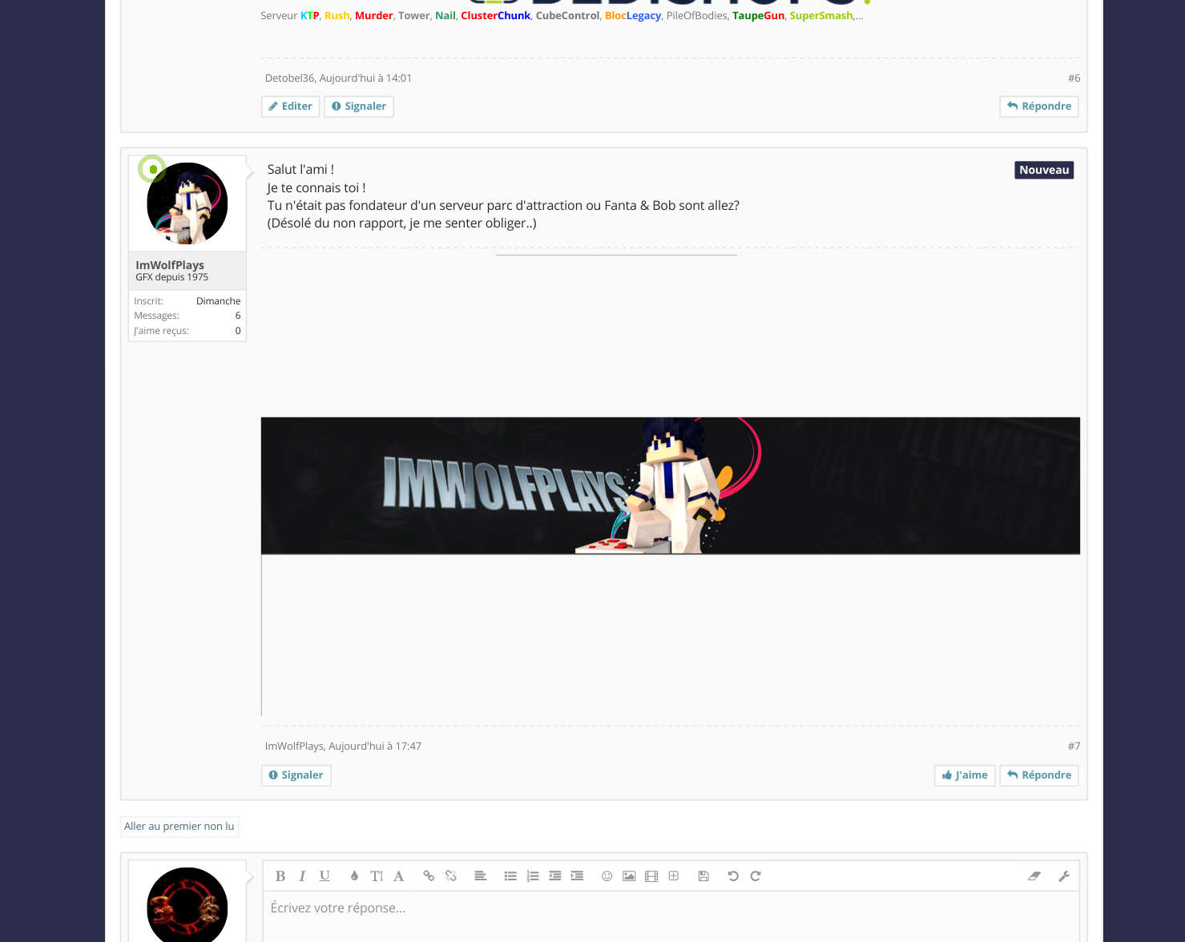Click the KTP server link in signature
The width and height of the screenshot is (1185, 942).
click(x=310, y=16)
